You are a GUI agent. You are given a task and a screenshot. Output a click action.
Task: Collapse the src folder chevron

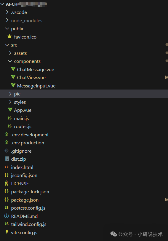pyautogui.click(x=7, y=45)
